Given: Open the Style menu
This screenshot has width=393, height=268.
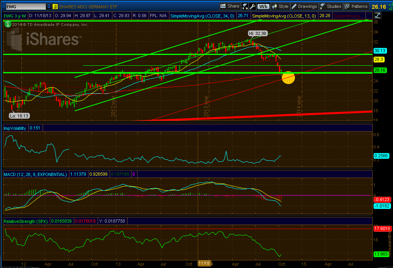Looking at the screenshot, I should tap(281, 6).
